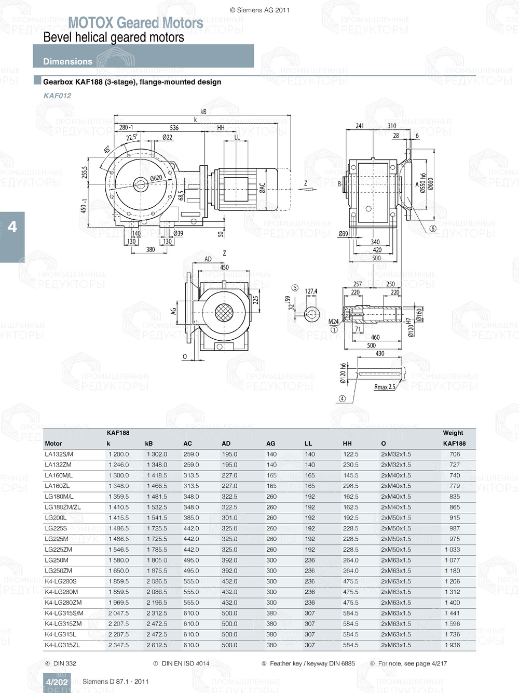This screenshot has width=519, height=693.
Task: Select the LG250ZM table row
Action: [x=59, y=570]
